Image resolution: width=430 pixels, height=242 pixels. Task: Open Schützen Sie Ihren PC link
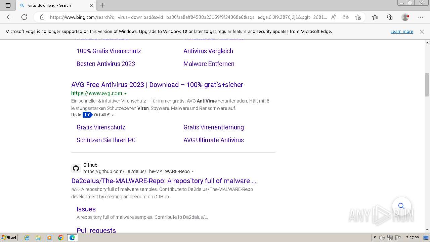pos(106,140)
